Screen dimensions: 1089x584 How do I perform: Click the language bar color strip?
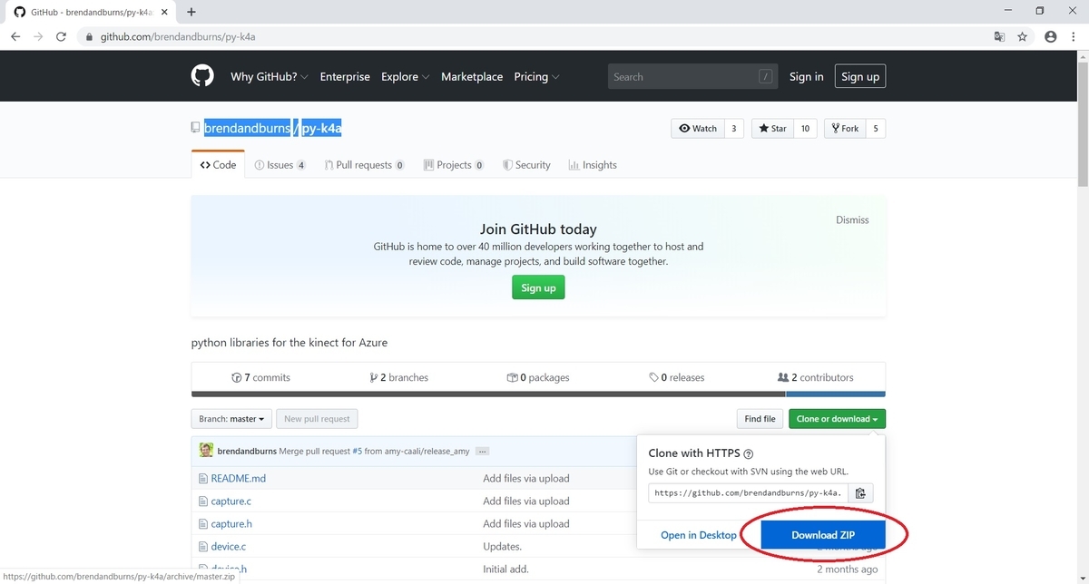tap(538, 394)
